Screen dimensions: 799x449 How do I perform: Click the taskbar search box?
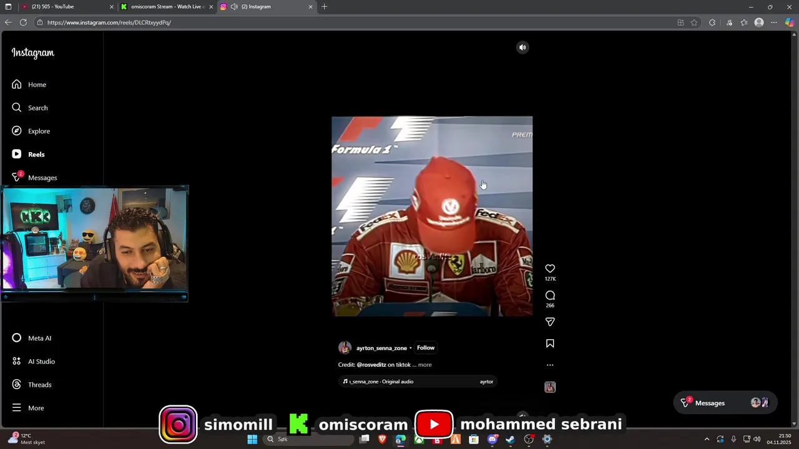click(308, 439)
